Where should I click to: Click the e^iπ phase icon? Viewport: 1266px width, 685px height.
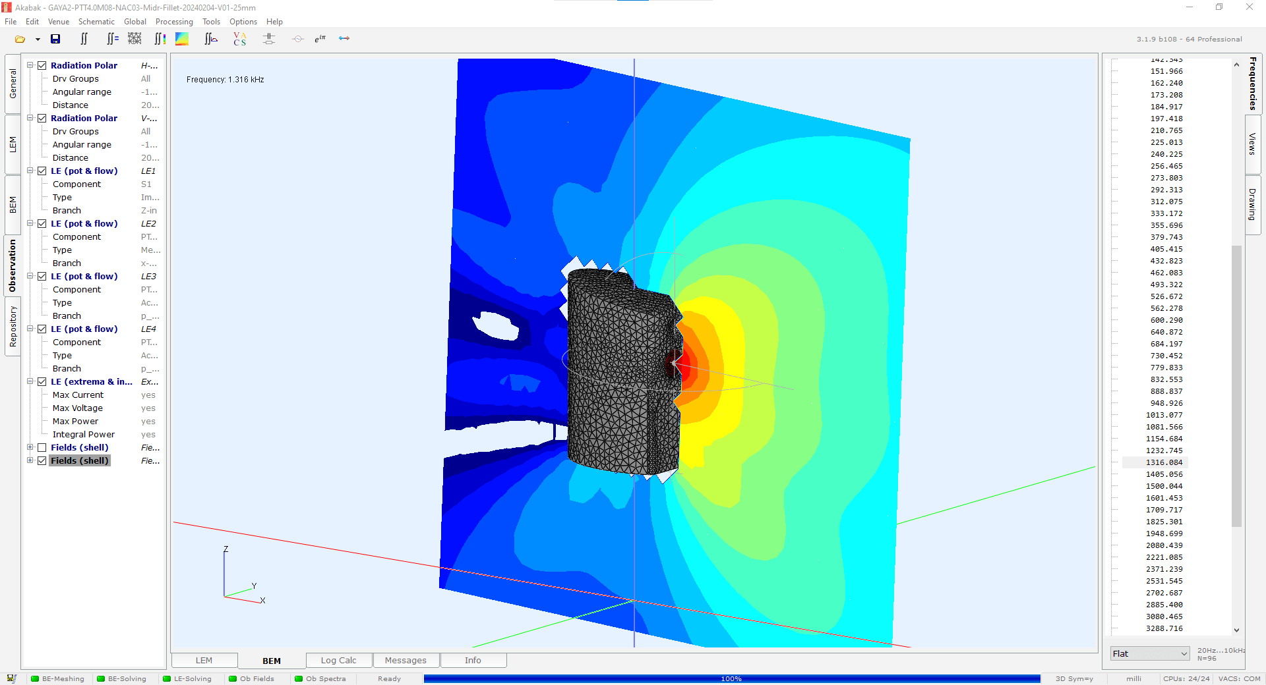click(320, 39)
